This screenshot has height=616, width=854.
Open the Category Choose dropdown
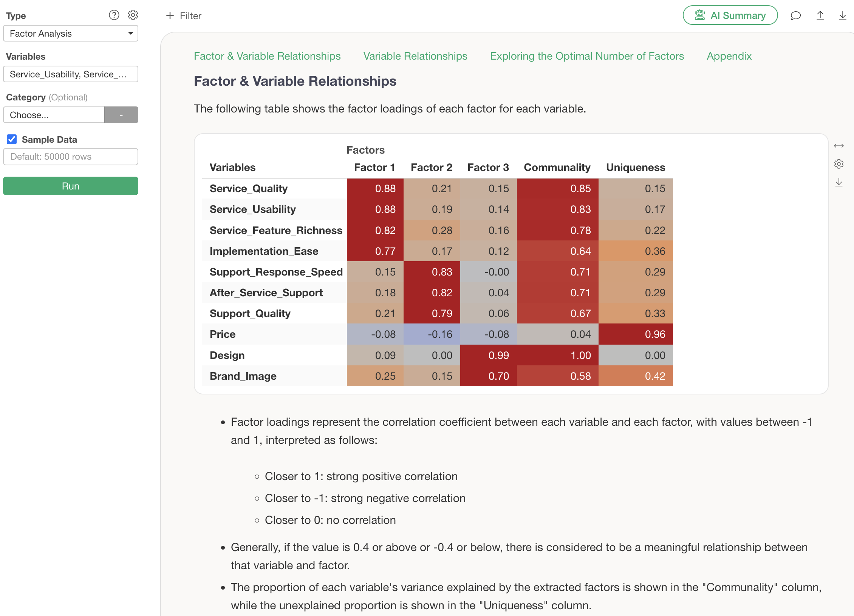tap(54, 115)
